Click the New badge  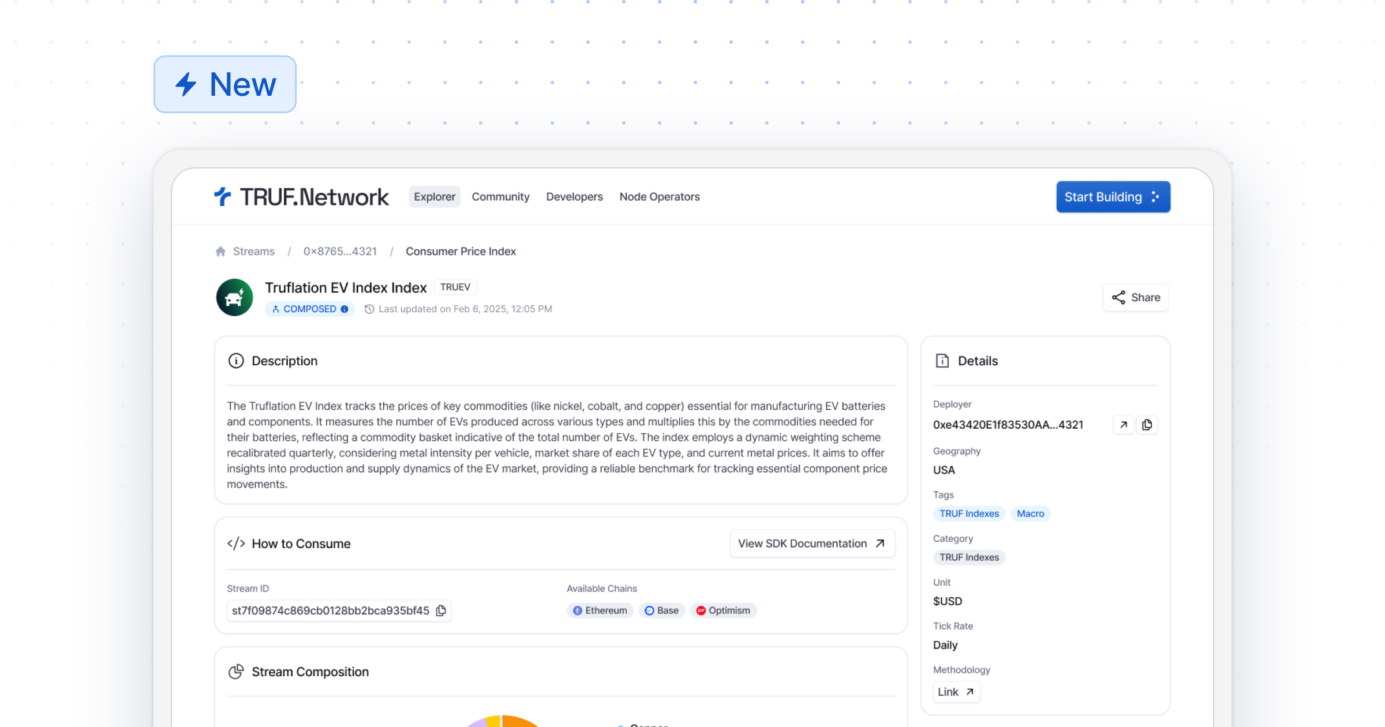pos(225,84)
